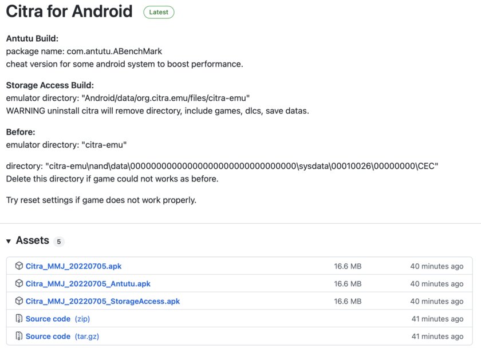
Task: Download Source code (zip)
Action: point(58,319)
